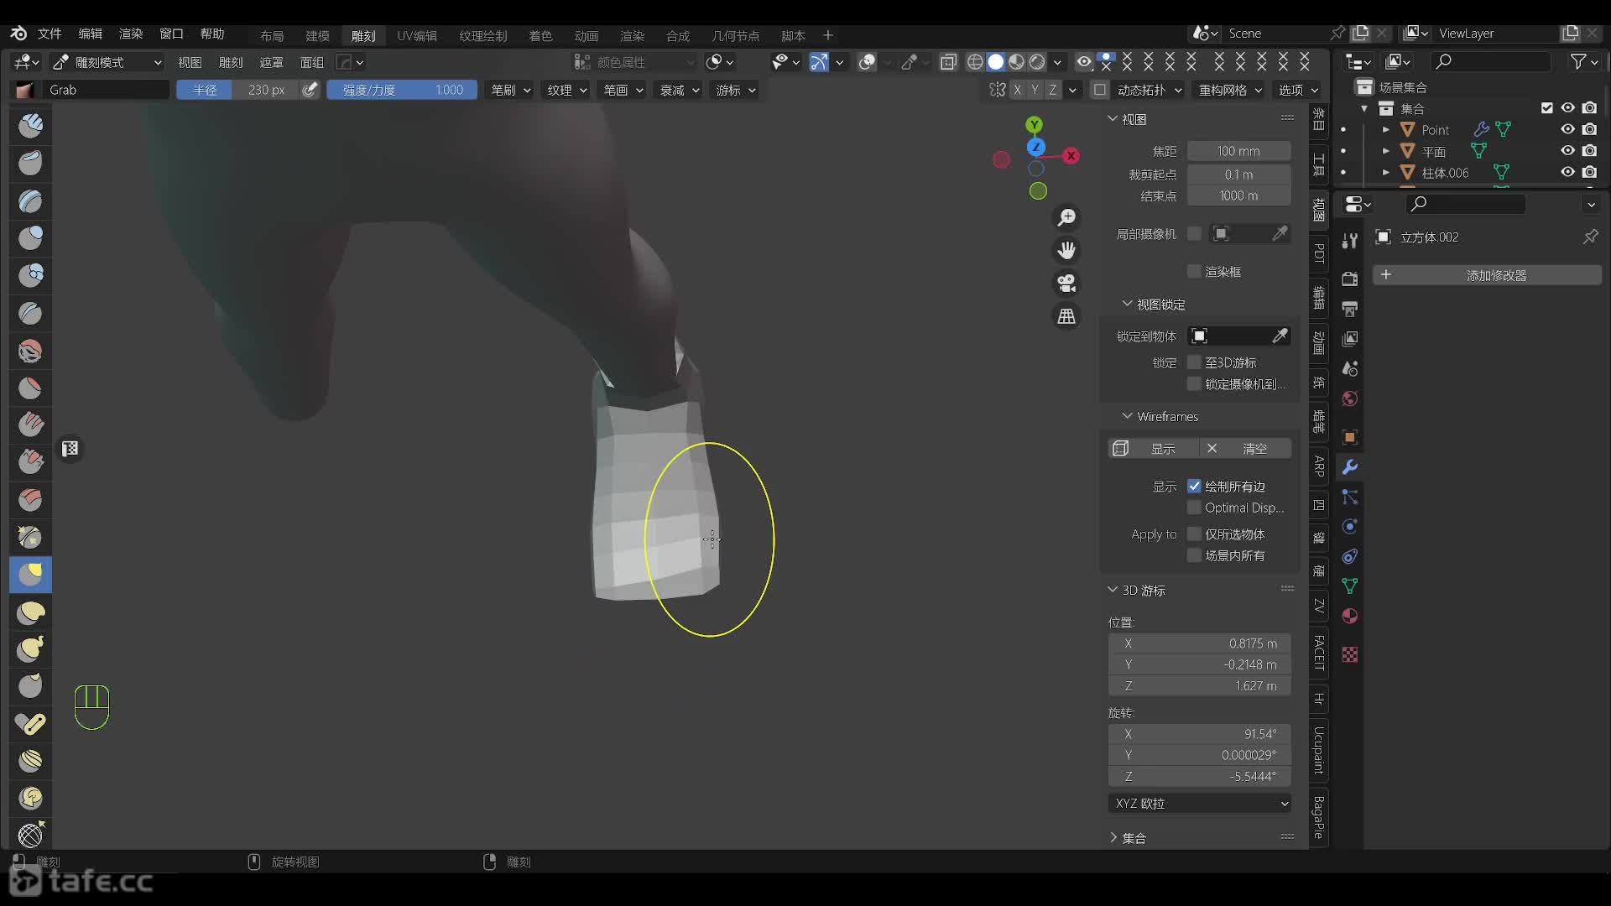Adjust the 半径 radius slider
Screen dimensions: 1611x906
tap(238, 90)
